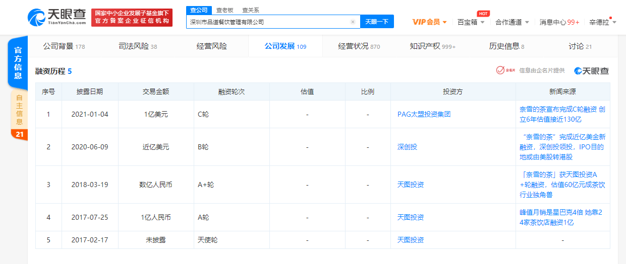Clear the search box with the X icon
Image resolution: width=626 pixels, height=264 pixels.
point(353,22)
